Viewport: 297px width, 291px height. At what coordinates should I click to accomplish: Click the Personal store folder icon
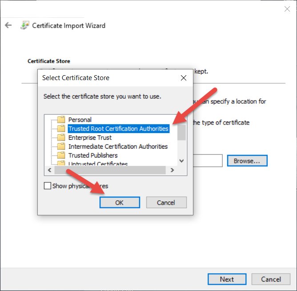coord(61,120)
